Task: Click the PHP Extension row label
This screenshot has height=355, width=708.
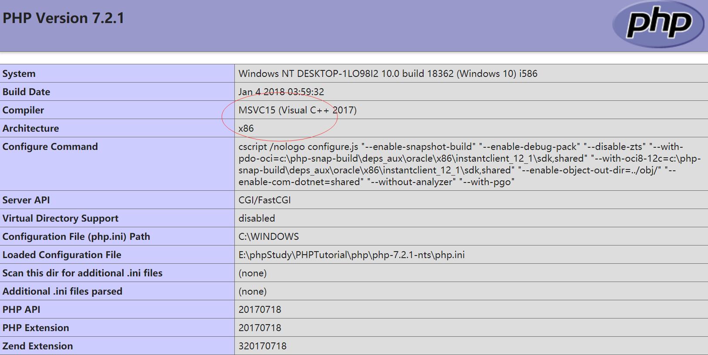Action: 36,328
